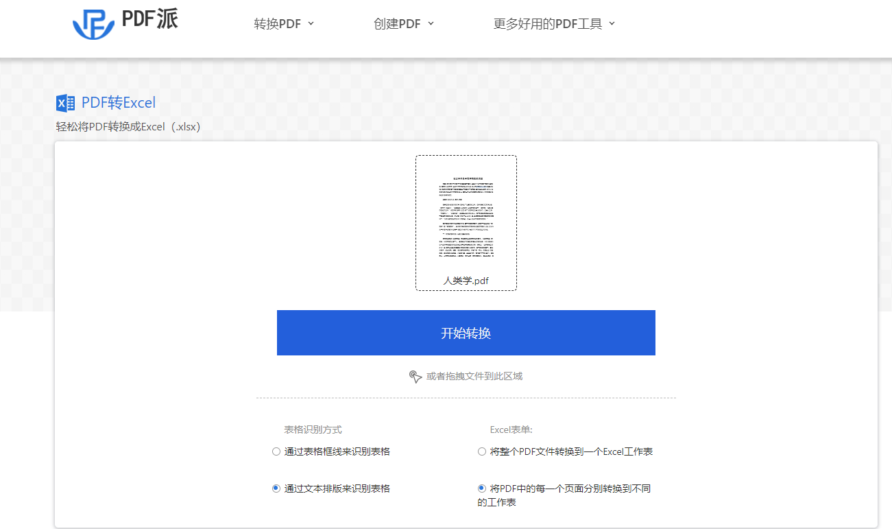The height and width of the screenshot is (529, 892).
Task: Open the 创建PDF menu
Action: (404, 24)
